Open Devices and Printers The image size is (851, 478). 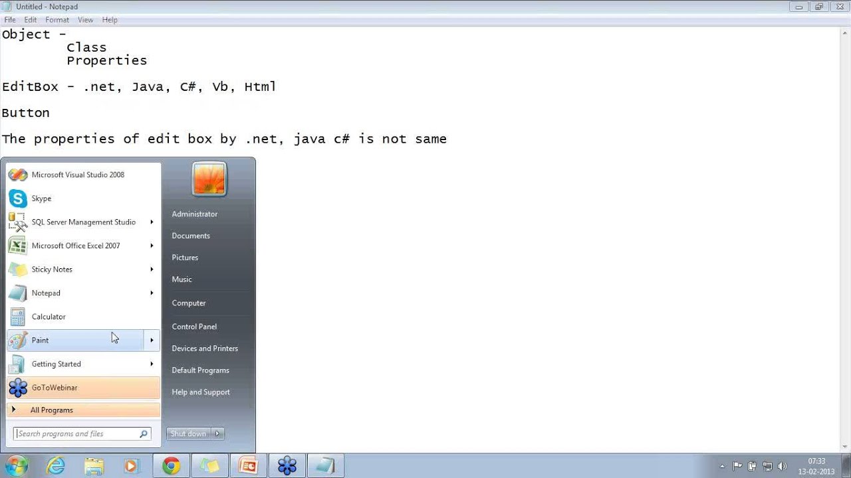205,349
